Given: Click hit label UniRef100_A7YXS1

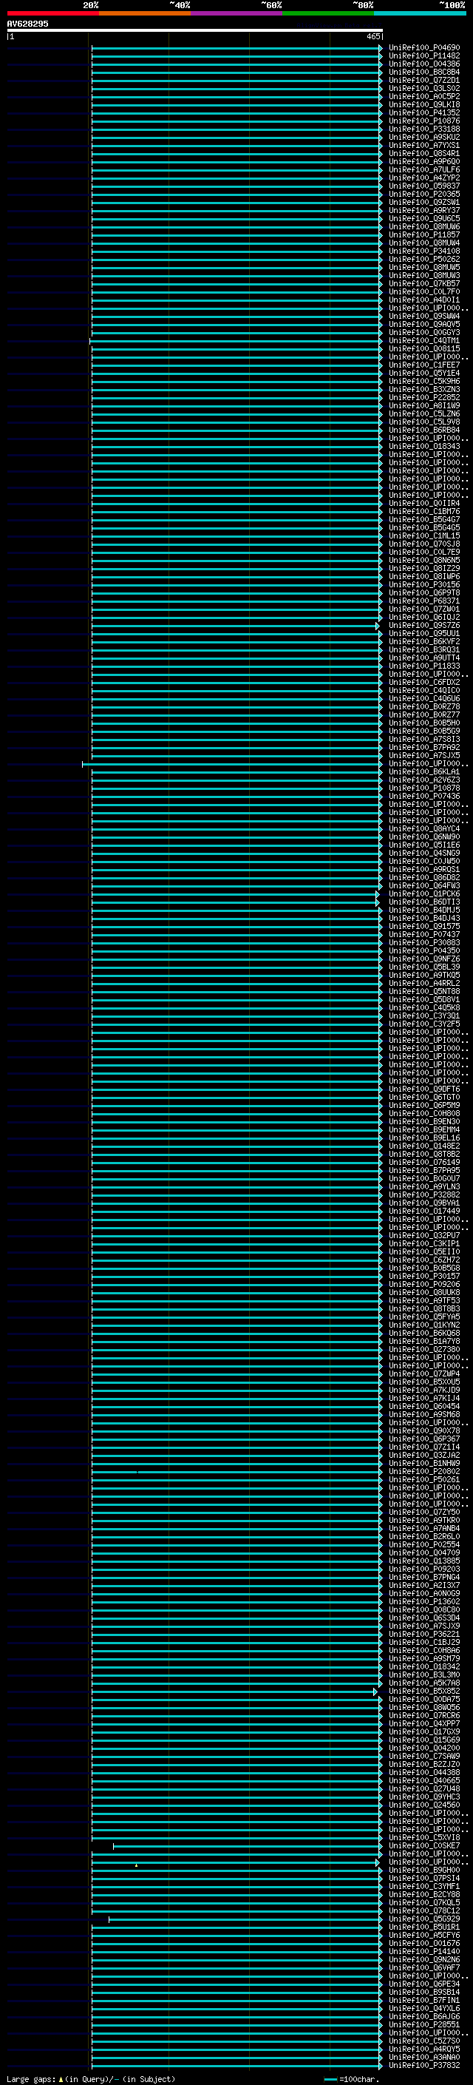Looking at the screenshot, I should pos(423,146).
